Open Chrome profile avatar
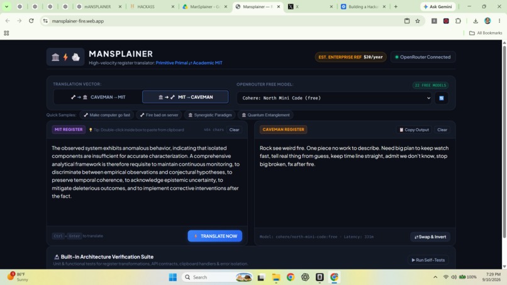This screenshot has width=507, height=285. point(487,21)
